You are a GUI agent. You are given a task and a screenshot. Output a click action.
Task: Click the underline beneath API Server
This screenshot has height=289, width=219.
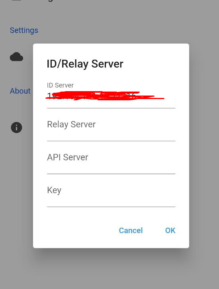click(111, 174)
